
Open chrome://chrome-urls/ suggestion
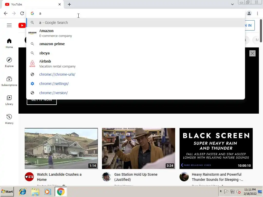coord(136,74)
